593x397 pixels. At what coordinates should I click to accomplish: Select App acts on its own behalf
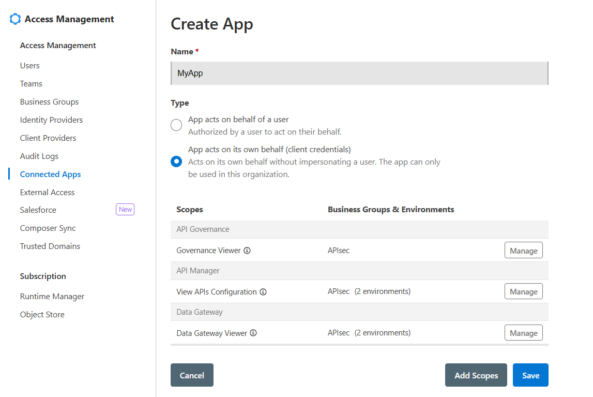pos(176,161)
